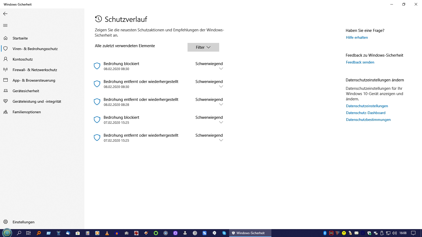Open volume speaker tray icon

395,233
